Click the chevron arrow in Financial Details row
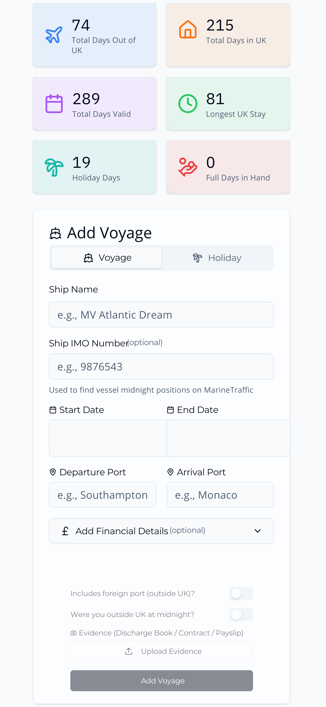 pos(257,531)
